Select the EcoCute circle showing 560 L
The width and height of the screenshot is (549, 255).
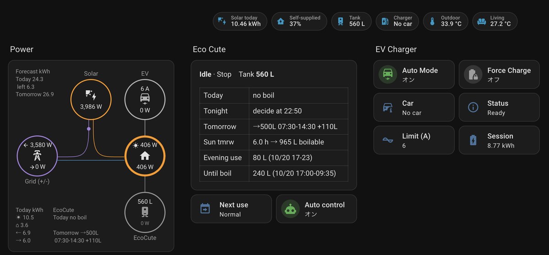(x=145, y=212)
